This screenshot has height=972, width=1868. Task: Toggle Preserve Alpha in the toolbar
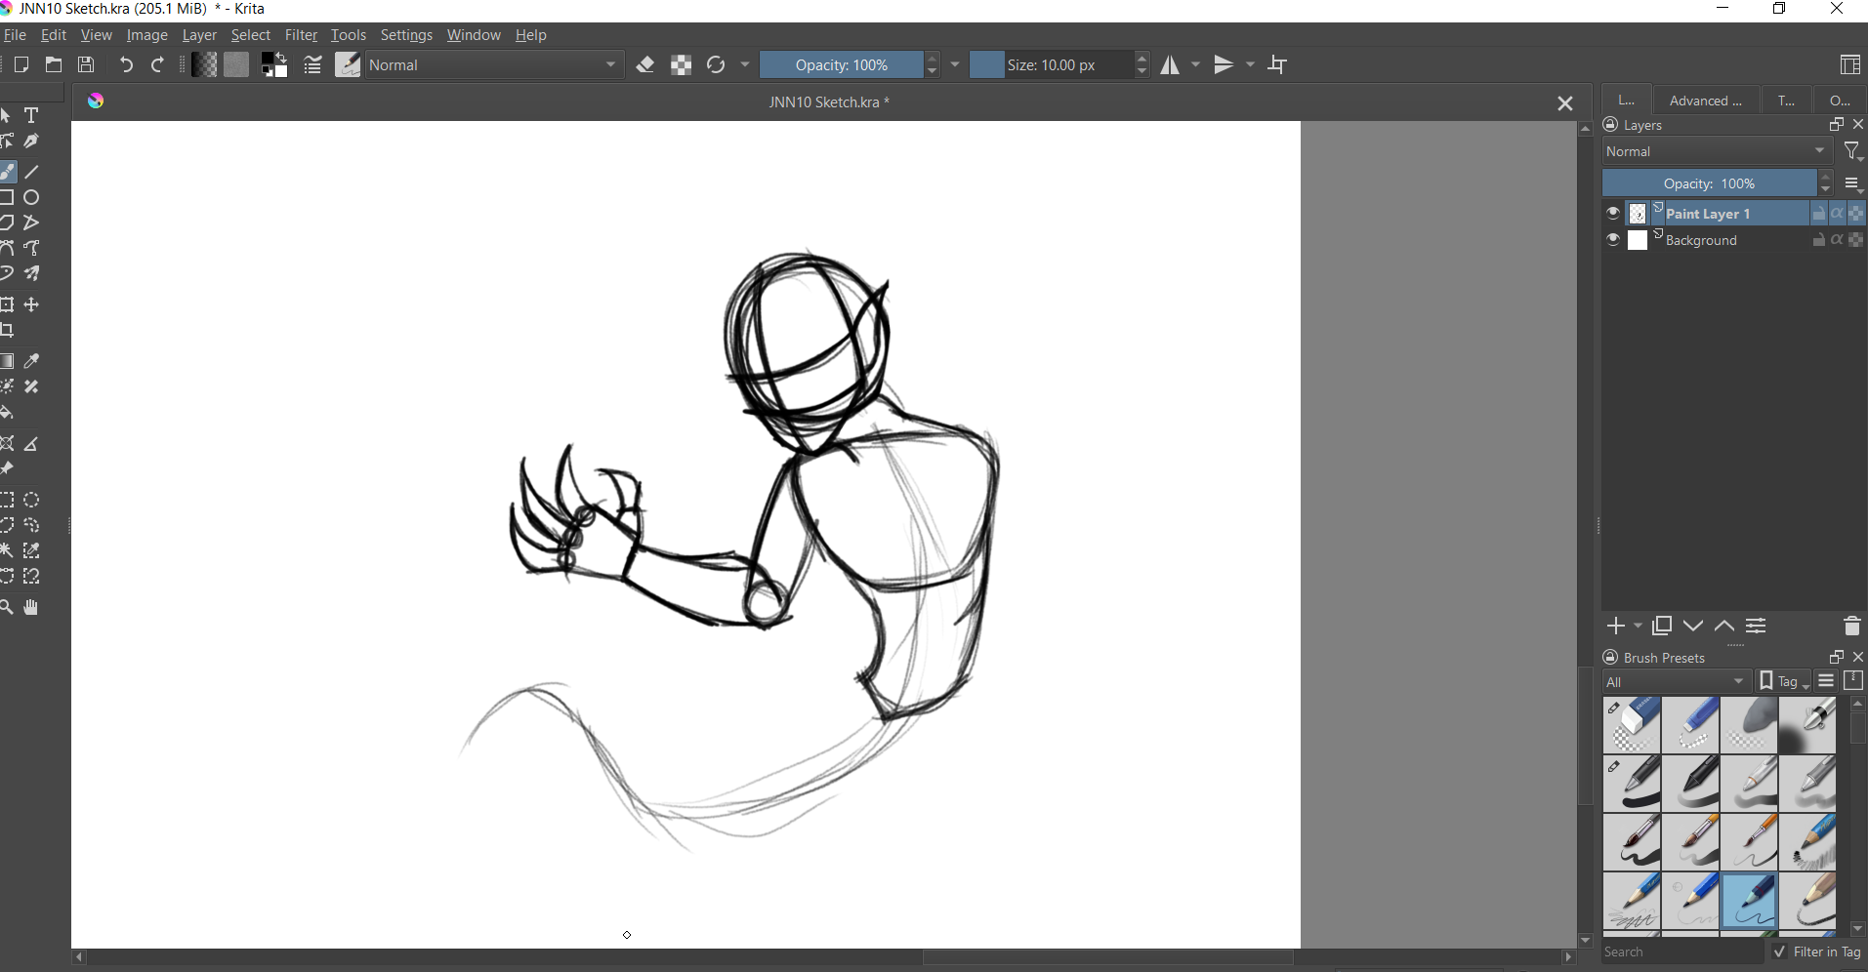681,65
